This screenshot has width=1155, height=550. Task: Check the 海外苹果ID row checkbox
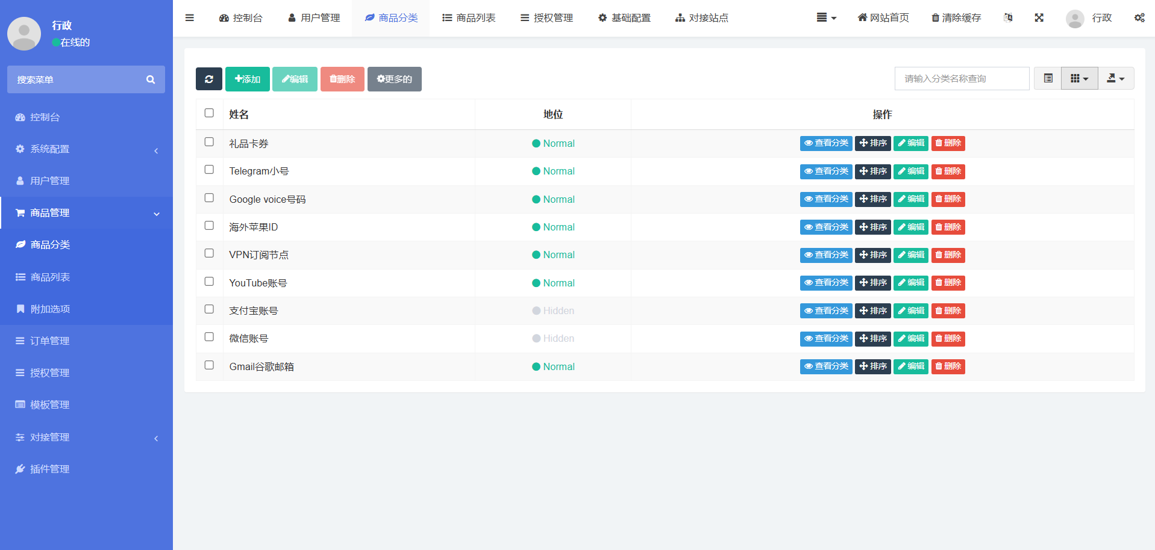pyautogui.click(x=209, y=226)
